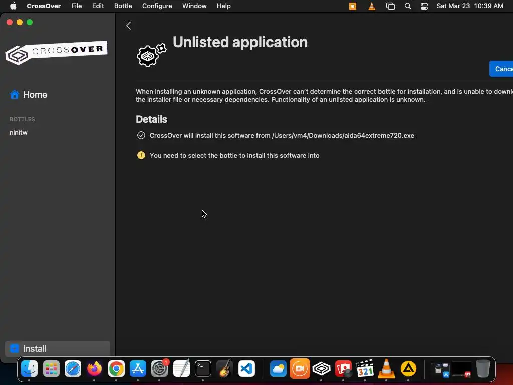Open Terminal from the Dock

[203, 369]
